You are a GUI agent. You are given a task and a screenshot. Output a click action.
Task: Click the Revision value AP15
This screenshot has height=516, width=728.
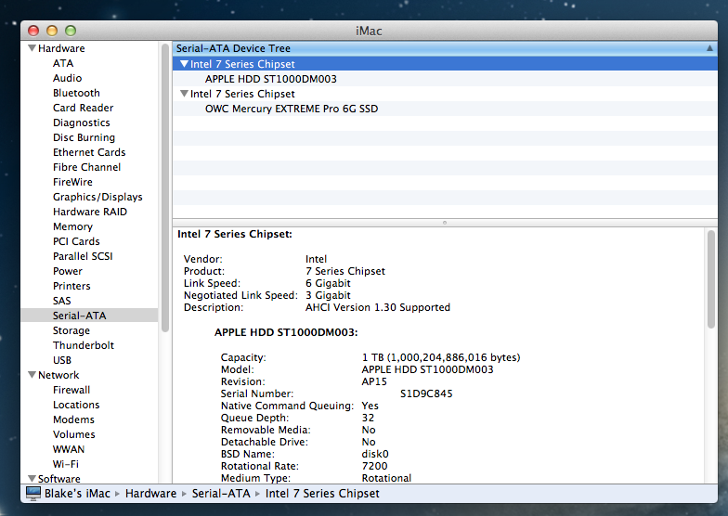click(373, 381)
